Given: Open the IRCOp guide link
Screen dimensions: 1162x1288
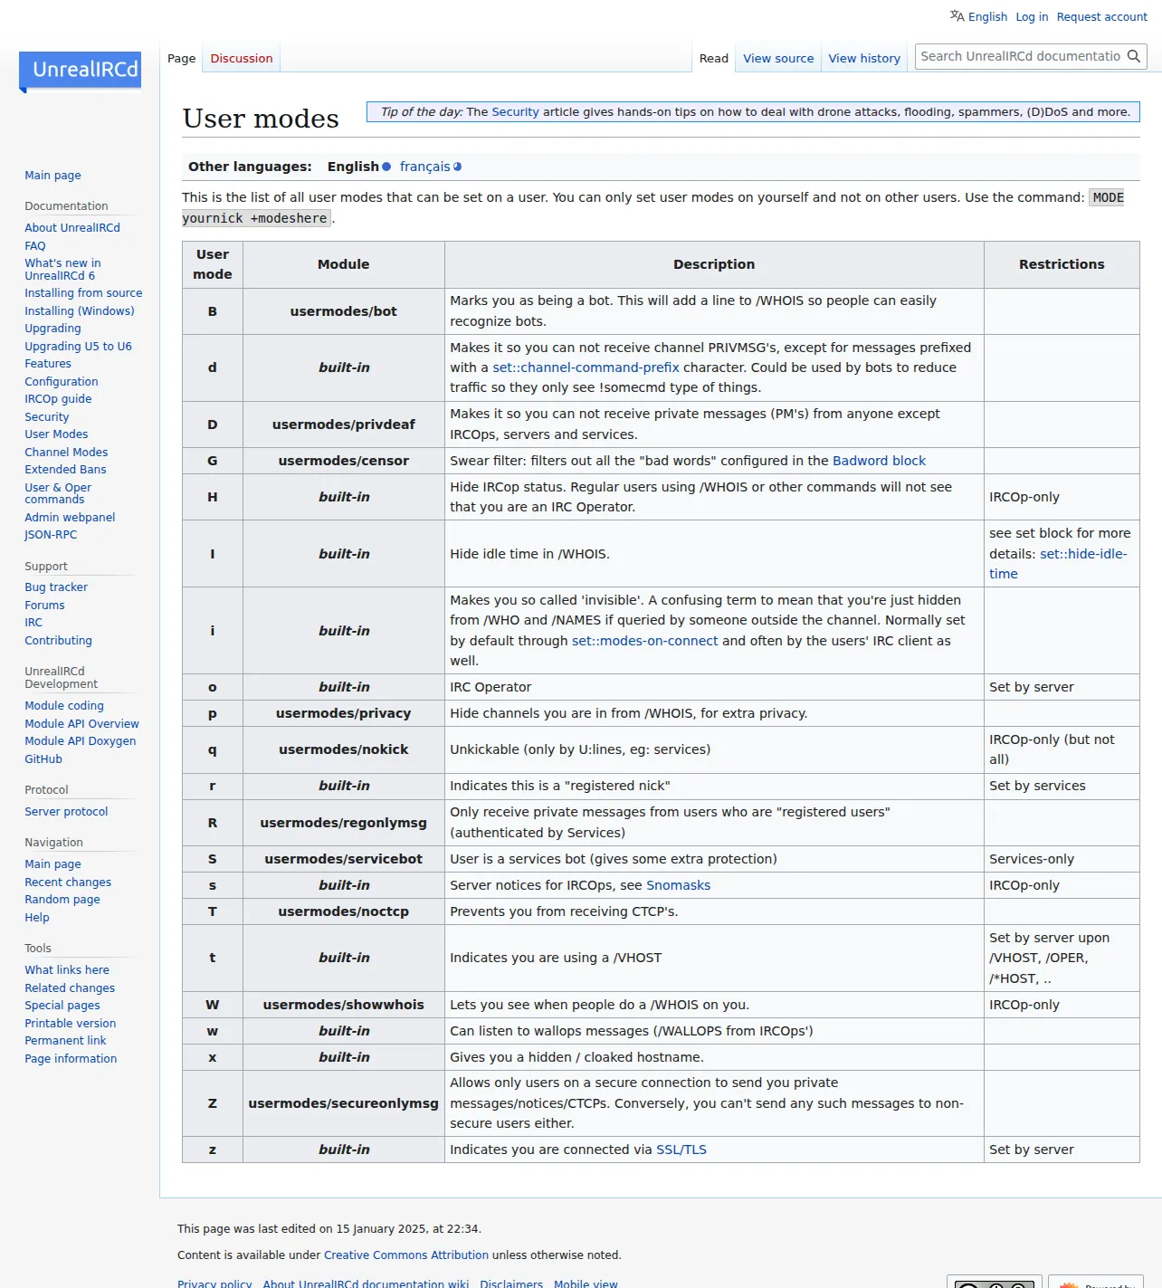Looking at the screenshot, I should click(x=58, y=399).
